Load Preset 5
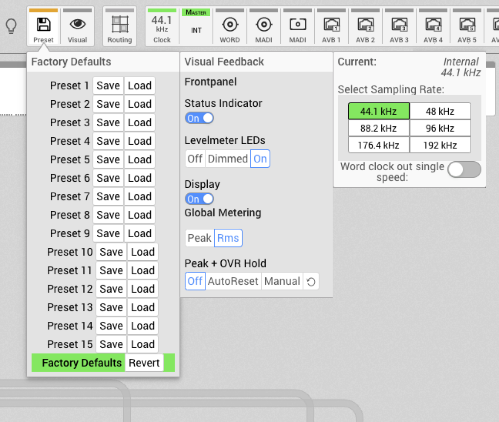The height and width of the screenshot is (422, 499). coord(139,160)
